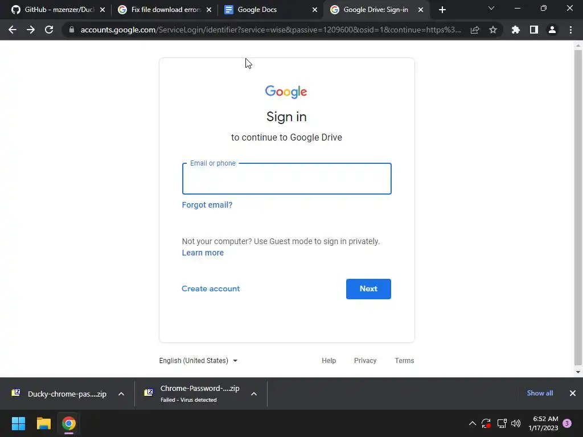Image resolution: width=583 pixels, height=437 pixels.
Task: Close the Google Docs tab
Action: (x=315, y=10)
